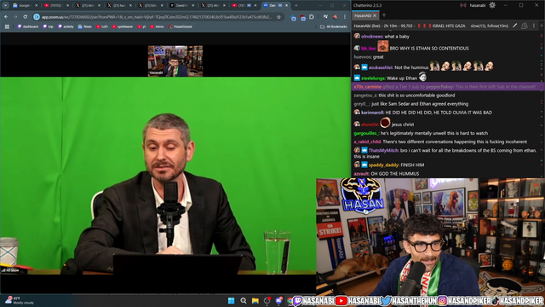Switch to the Google browser tab
This screenshot has width=545, height=307.
point(25,6)
